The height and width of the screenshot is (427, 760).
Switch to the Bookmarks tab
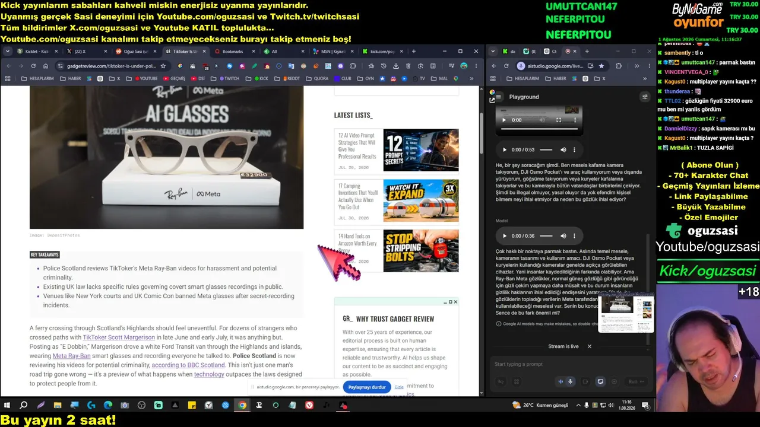(x=235, y=52)
